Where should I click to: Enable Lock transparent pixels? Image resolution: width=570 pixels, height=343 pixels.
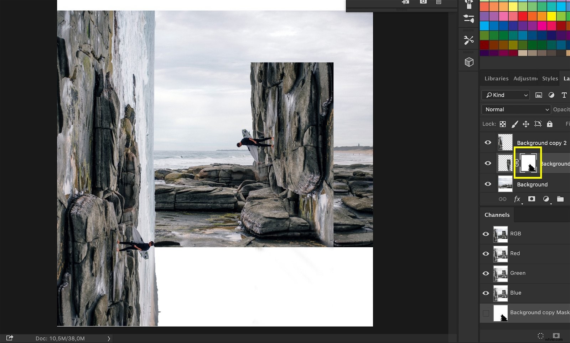(503, 124)
